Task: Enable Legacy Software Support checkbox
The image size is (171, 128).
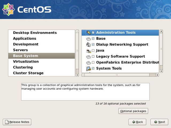Action: (x=93, y=56)
